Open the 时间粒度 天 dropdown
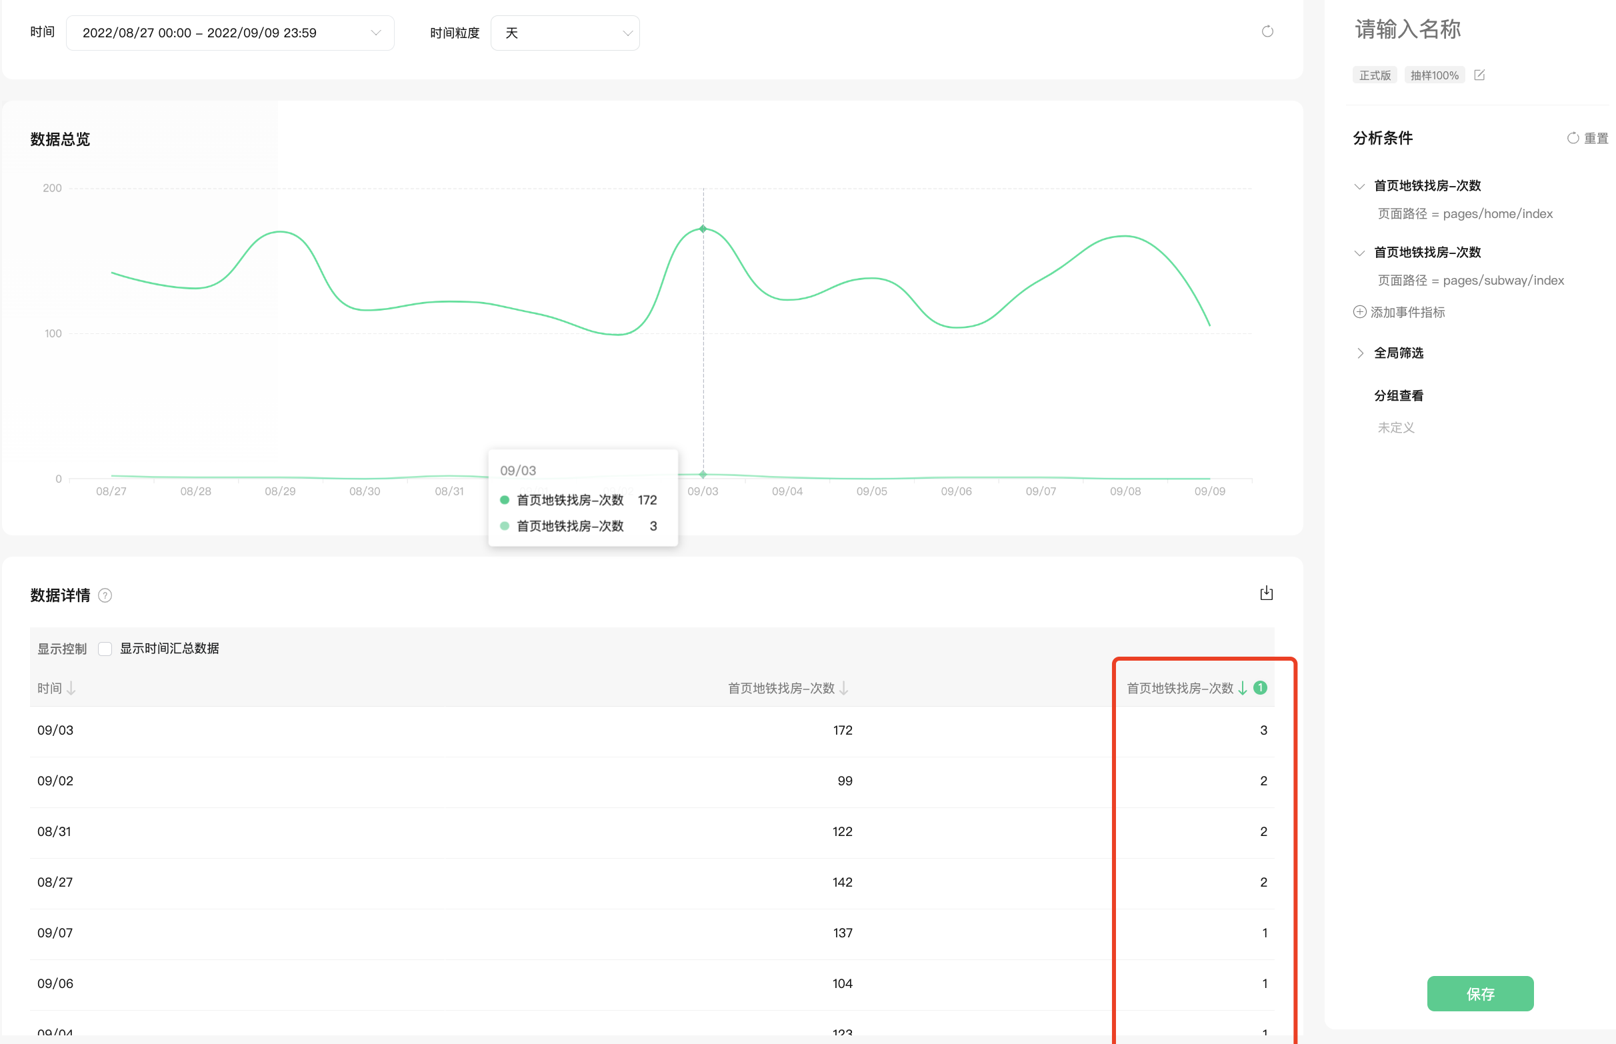The image size is (1616, 1044). click(x=565, y=33)
